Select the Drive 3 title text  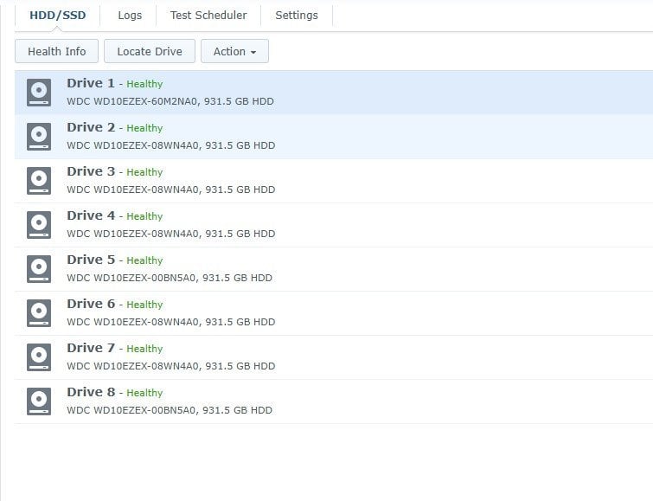[x=91, y=171]
